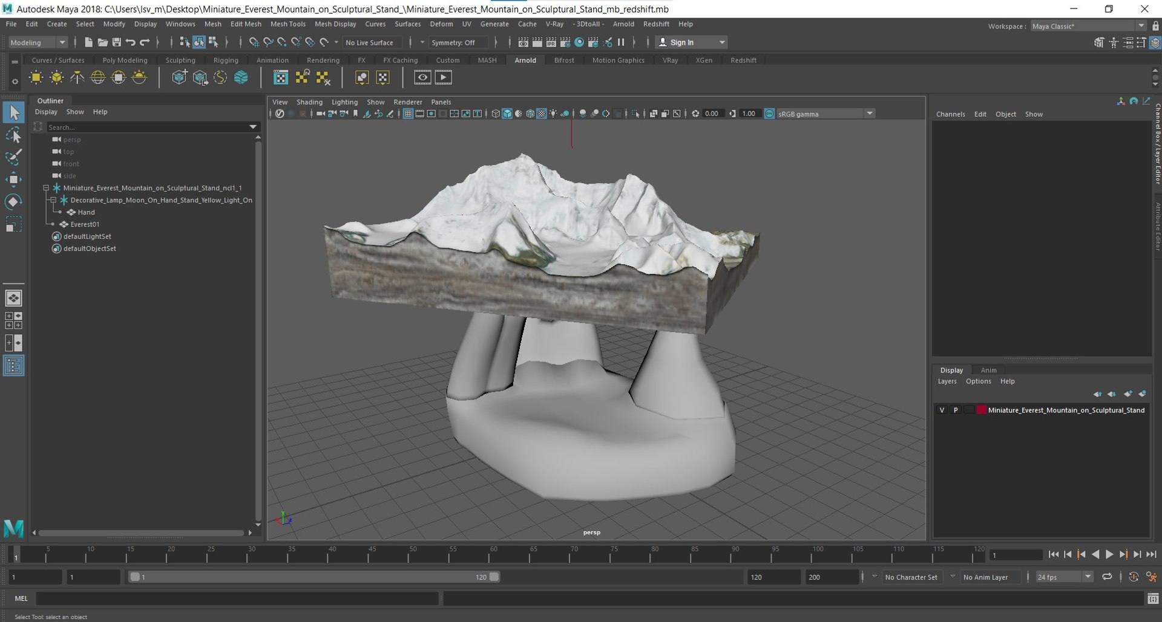This screenshot has width=1162, height=622.
Task: Click the Undo arrow icon
Action: click(130, 42)
